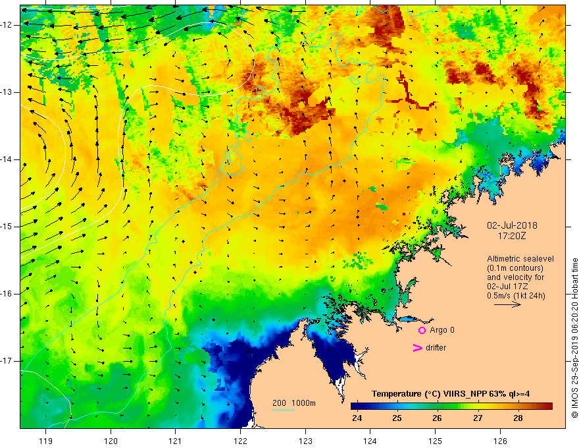Click the '200 1000m' depth label
This screenshot has width=579, height=448.
pos(294,403)
